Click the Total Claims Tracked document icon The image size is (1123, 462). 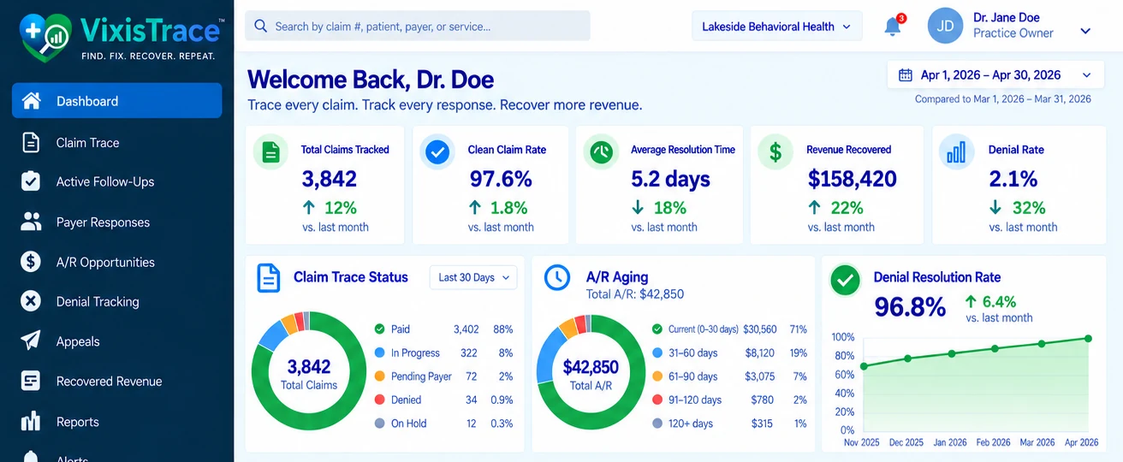click(270, 152)
